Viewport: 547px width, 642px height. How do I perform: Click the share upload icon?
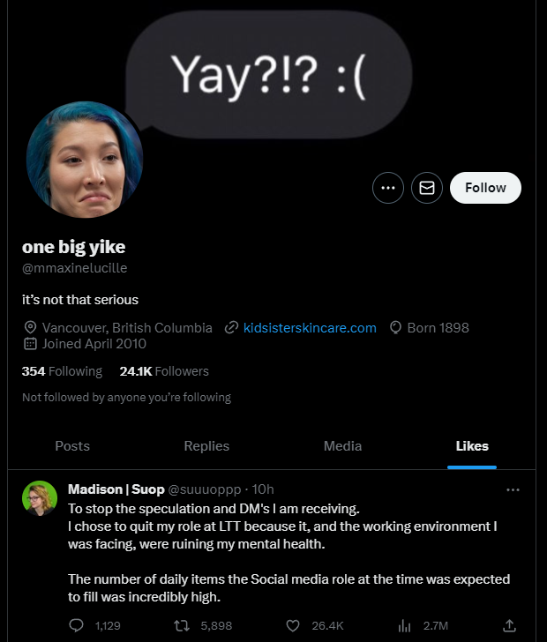(x=509, y=625)
